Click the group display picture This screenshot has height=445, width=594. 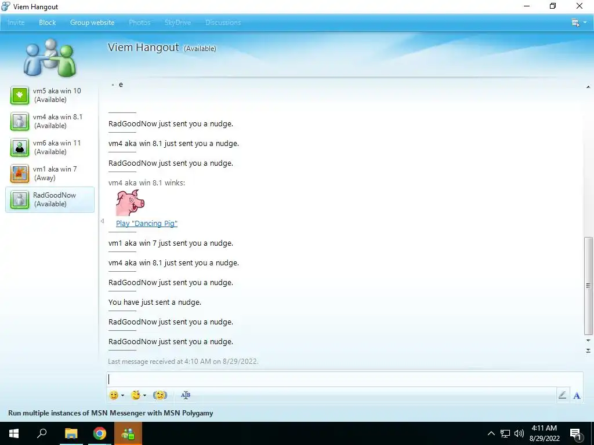click(x=50, y=57)
